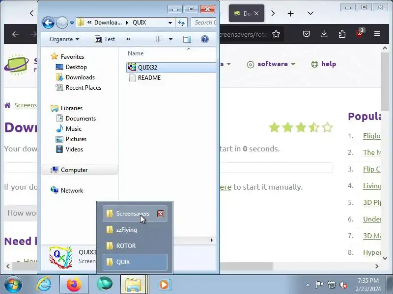Image resolution: width=393 pixels, height=294 pixels.
Task: Open a new Firefox tab
Action: 290,14
